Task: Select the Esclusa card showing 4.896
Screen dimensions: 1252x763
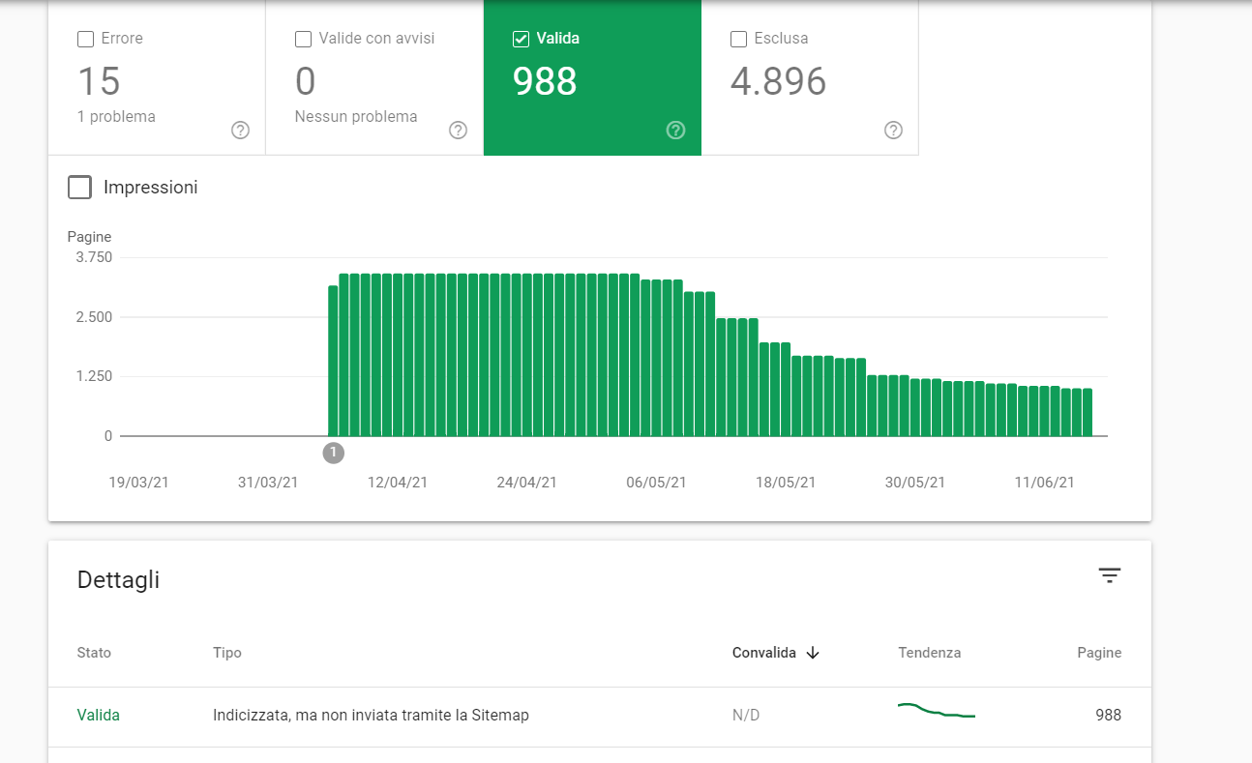Action: coord(810,77)
